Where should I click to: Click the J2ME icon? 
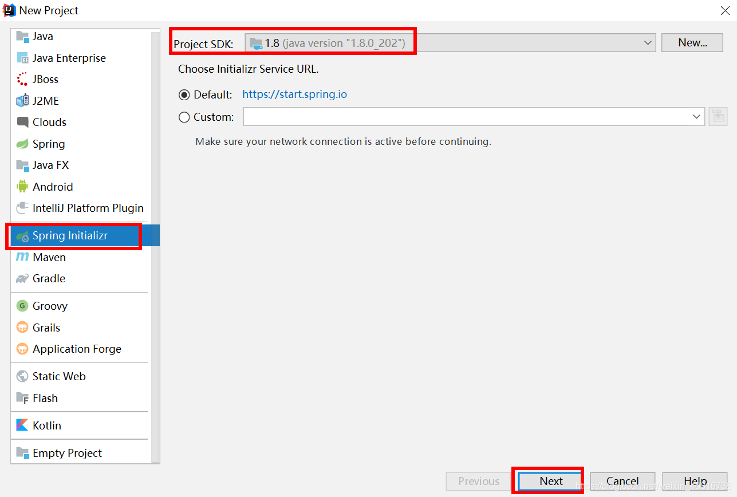click(x=22, y=101)
